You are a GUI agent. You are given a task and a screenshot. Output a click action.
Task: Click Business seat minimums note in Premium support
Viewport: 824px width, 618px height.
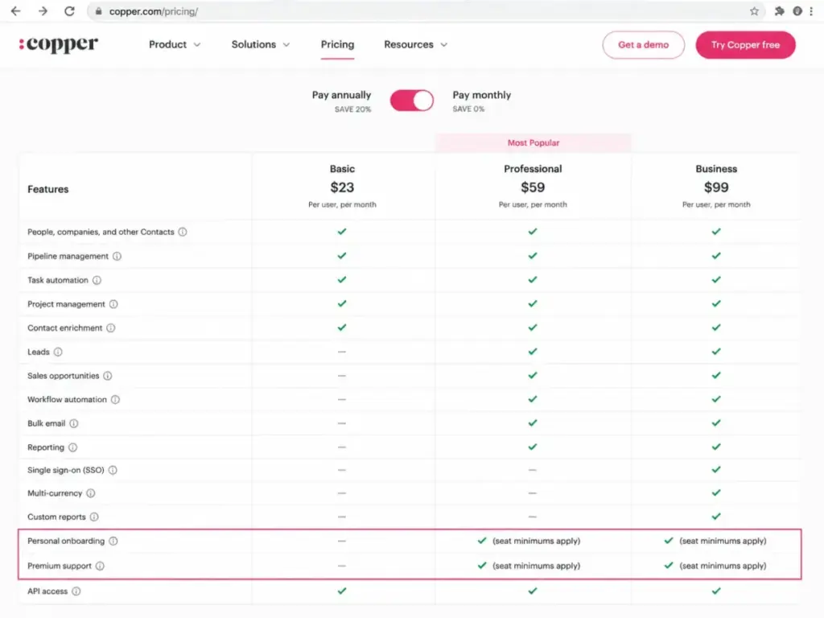point(723,566)
